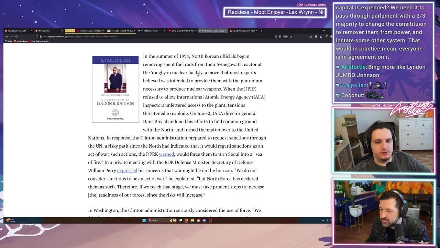Bookmark this page with the star icon
Viewport: 440px width, 248px height.
click(x=291, y=37)
